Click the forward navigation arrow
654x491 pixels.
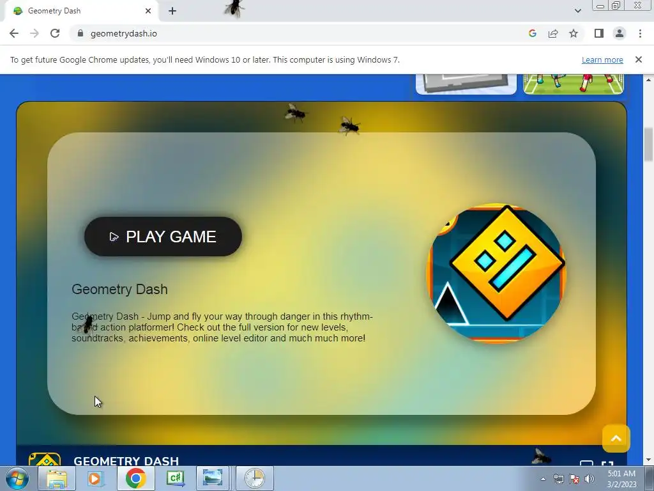click(x=34, y=33)
